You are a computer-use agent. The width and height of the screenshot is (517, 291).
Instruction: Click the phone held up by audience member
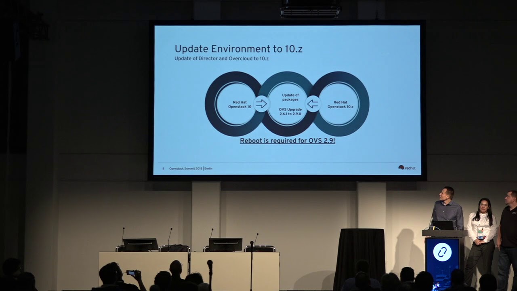[x=131, y=273]
